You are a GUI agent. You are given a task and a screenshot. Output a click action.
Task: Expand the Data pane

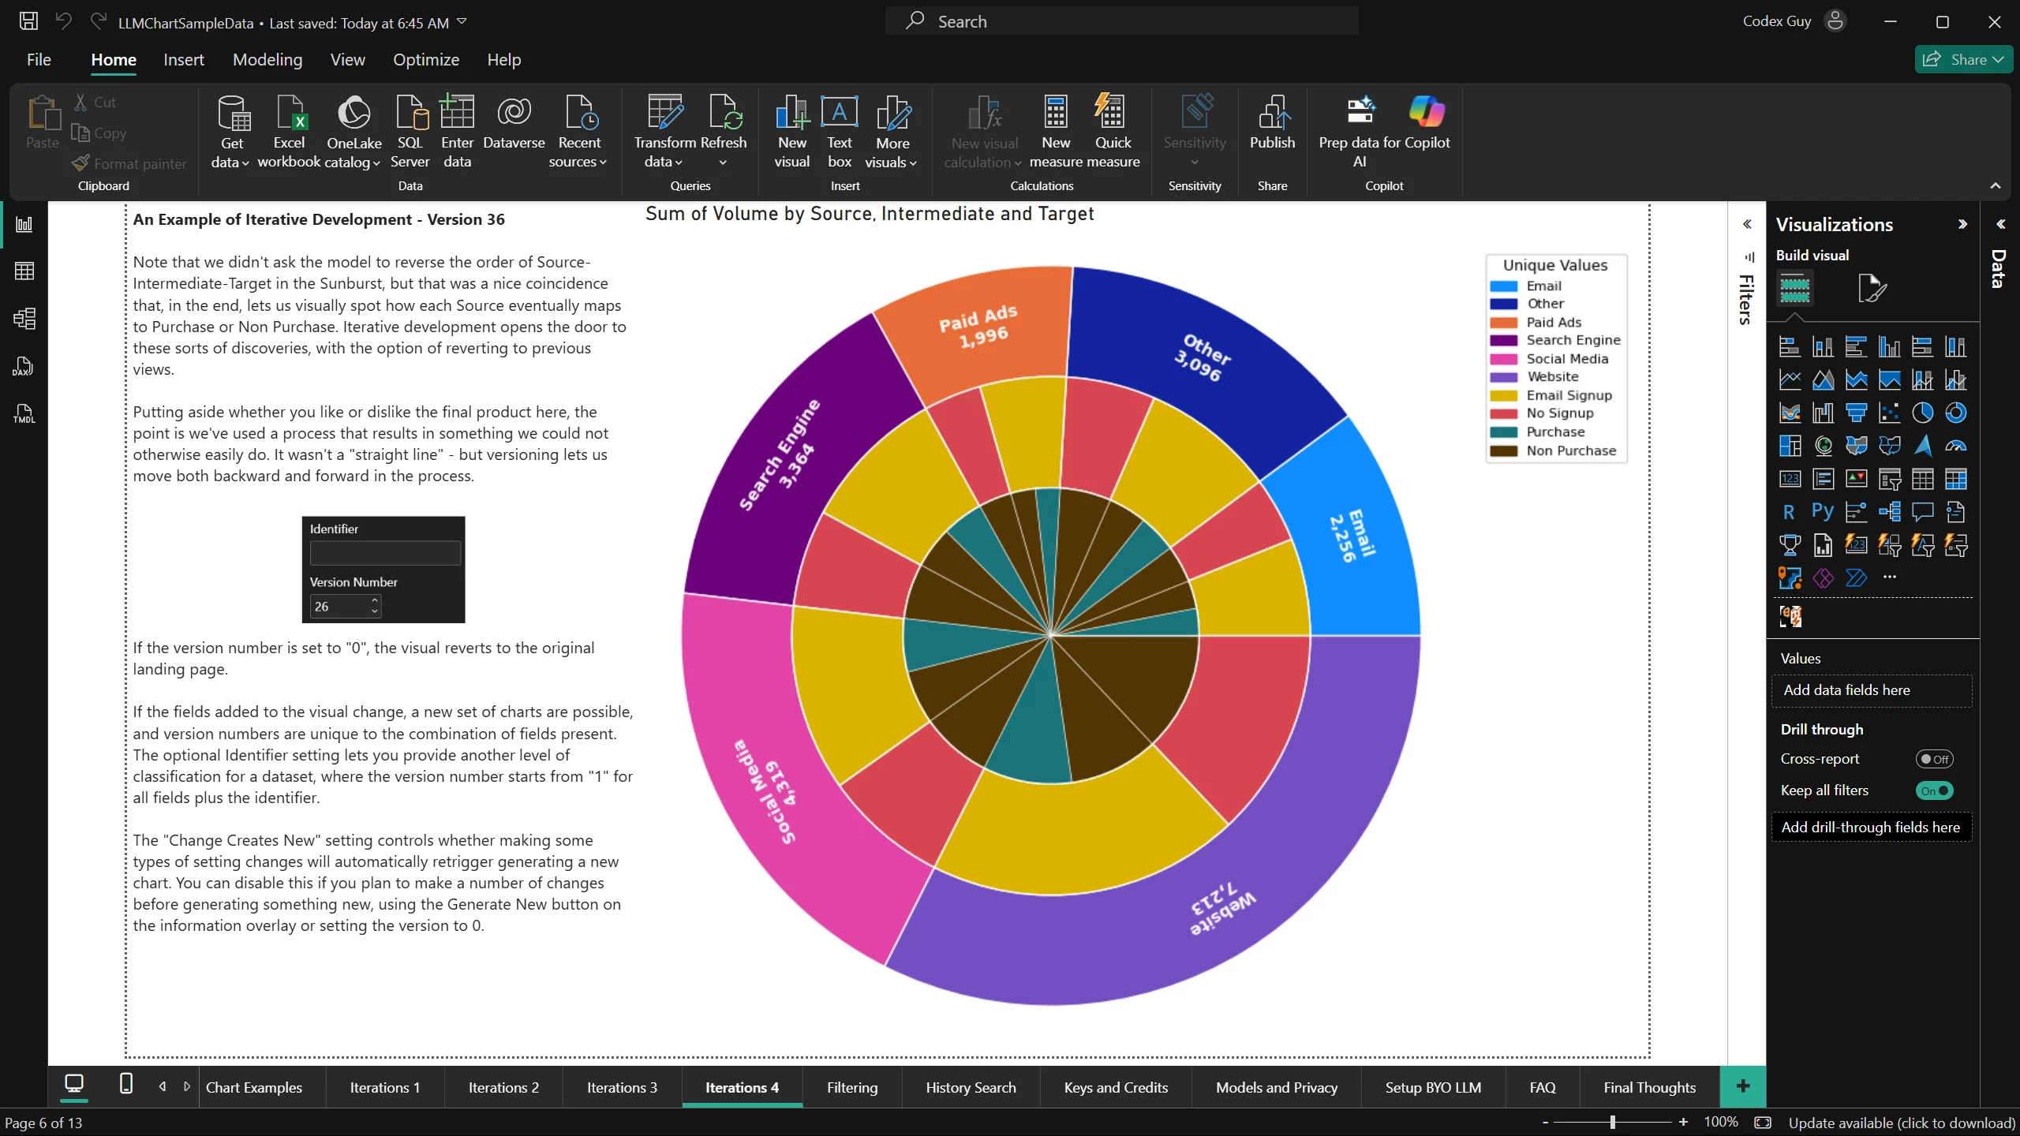(2000, 224)
